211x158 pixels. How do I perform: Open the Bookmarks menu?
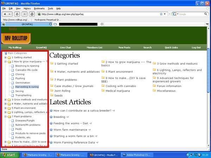(39, 8)
